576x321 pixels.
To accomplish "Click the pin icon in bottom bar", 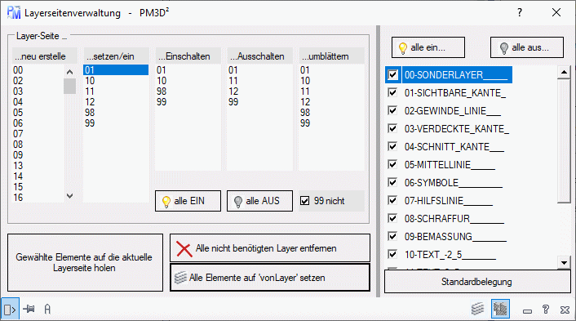I will [x=29, y=310].
